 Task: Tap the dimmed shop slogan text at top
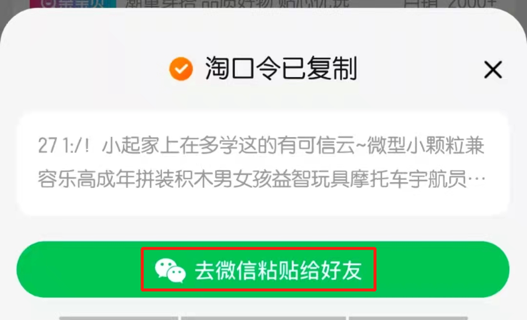pos(237,3)
